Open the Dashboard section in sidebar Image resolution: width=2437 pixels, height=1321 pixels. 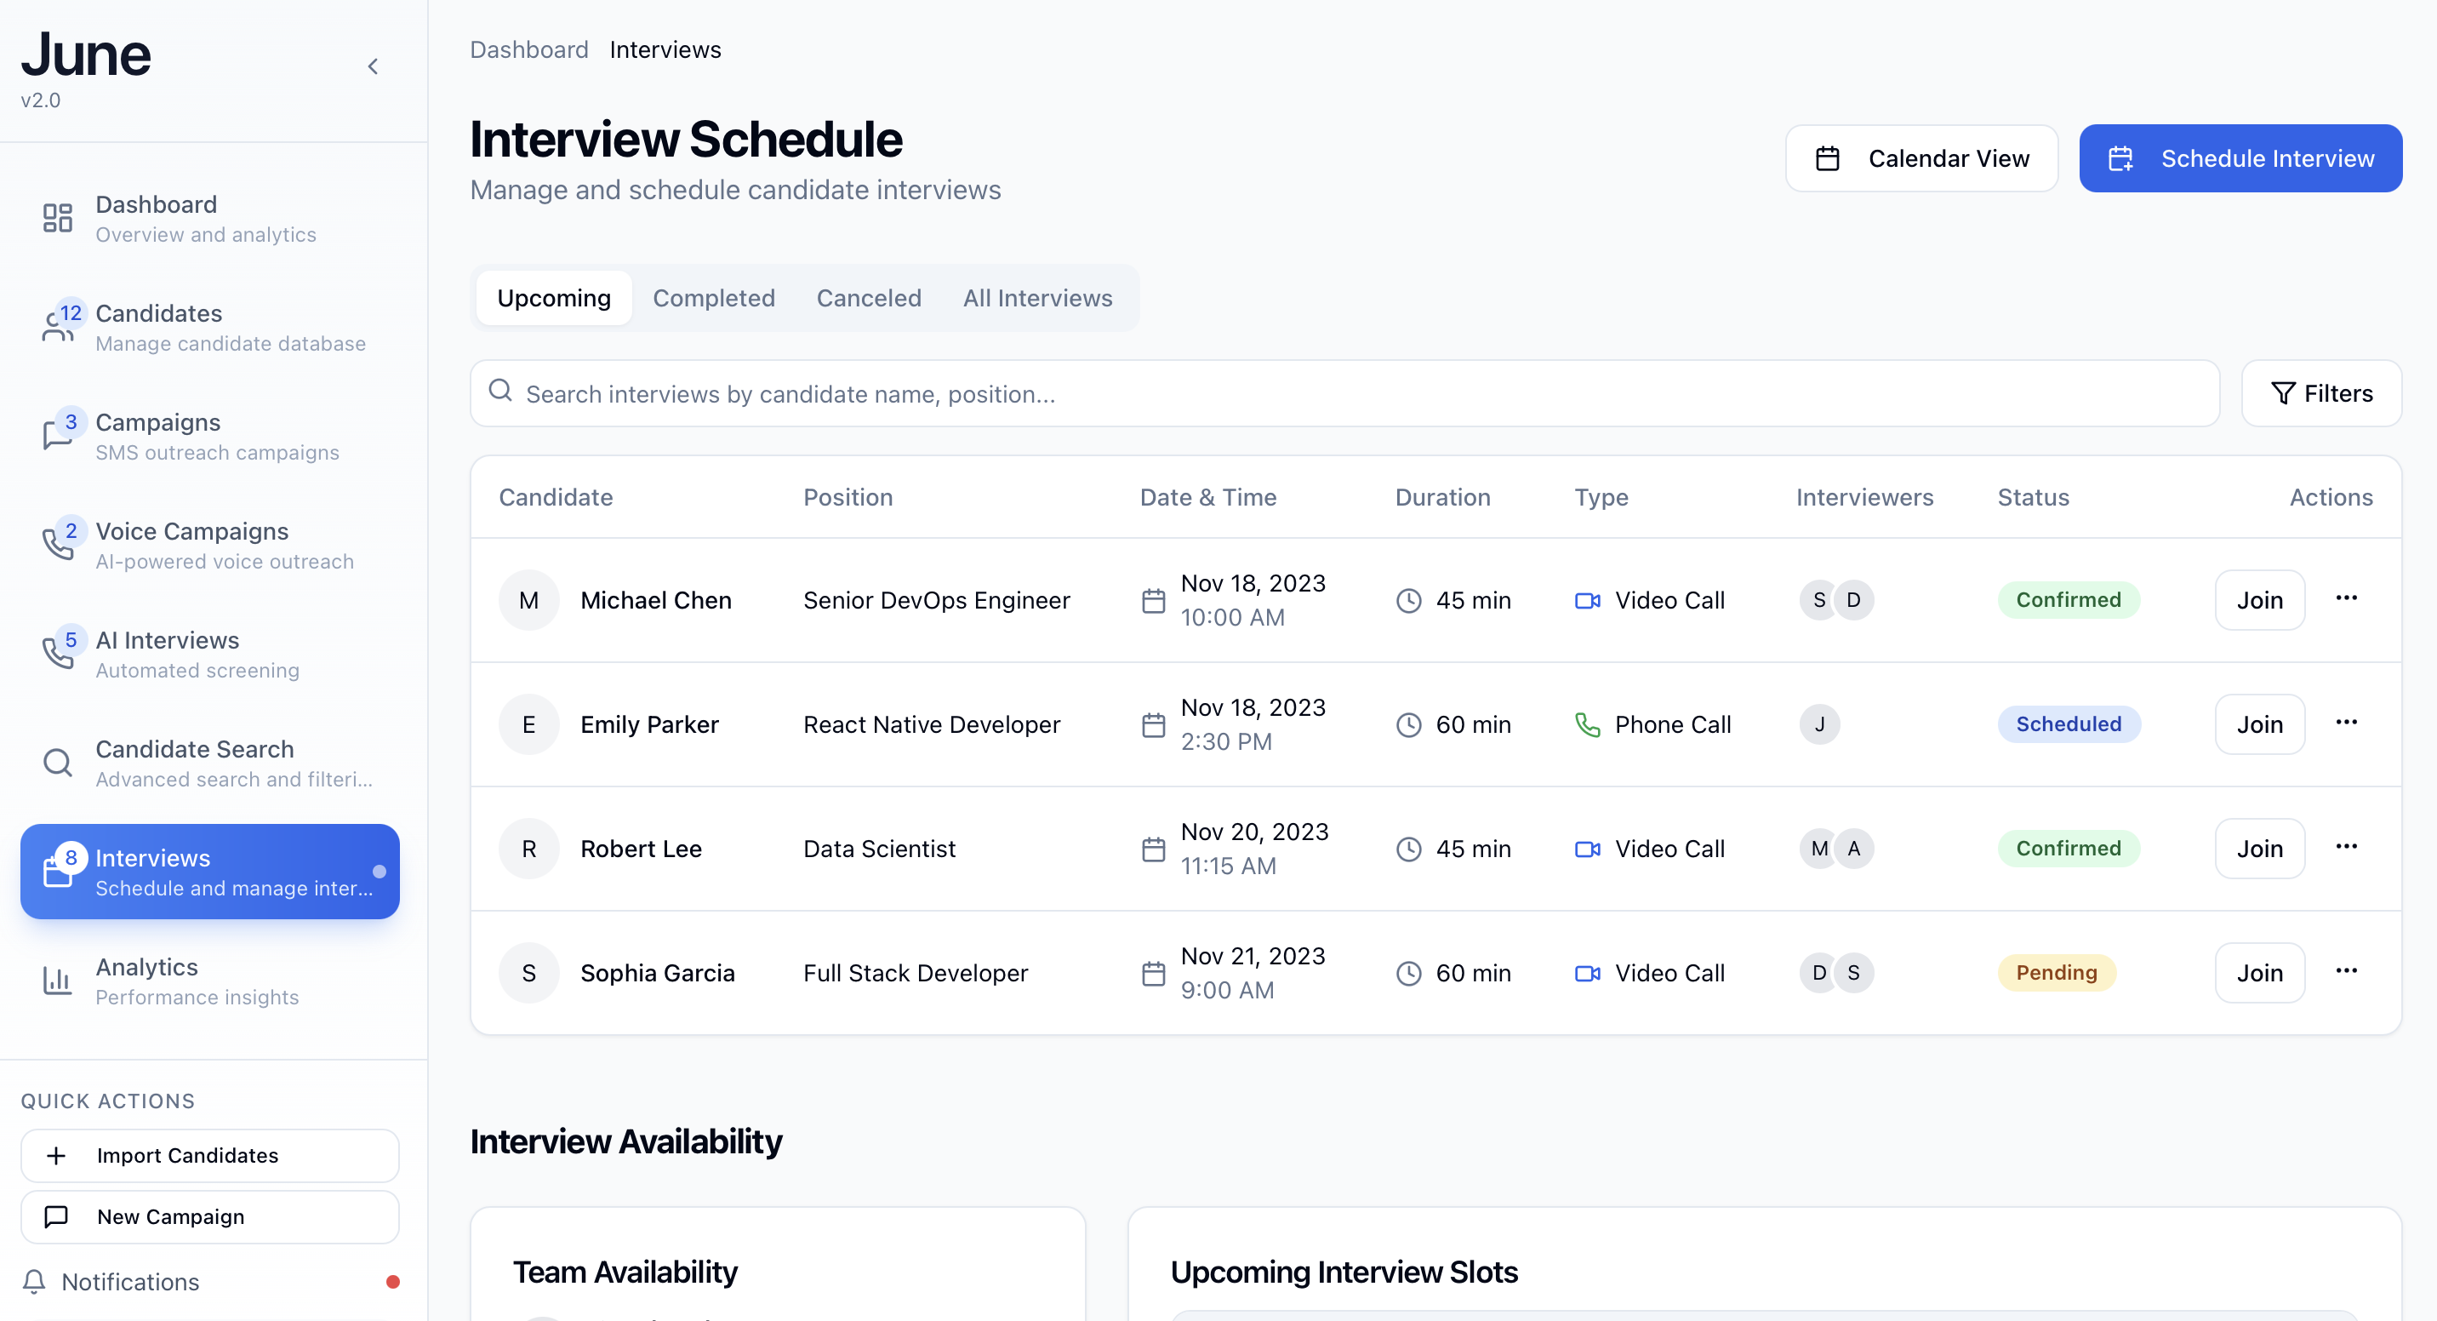point(155,218)
